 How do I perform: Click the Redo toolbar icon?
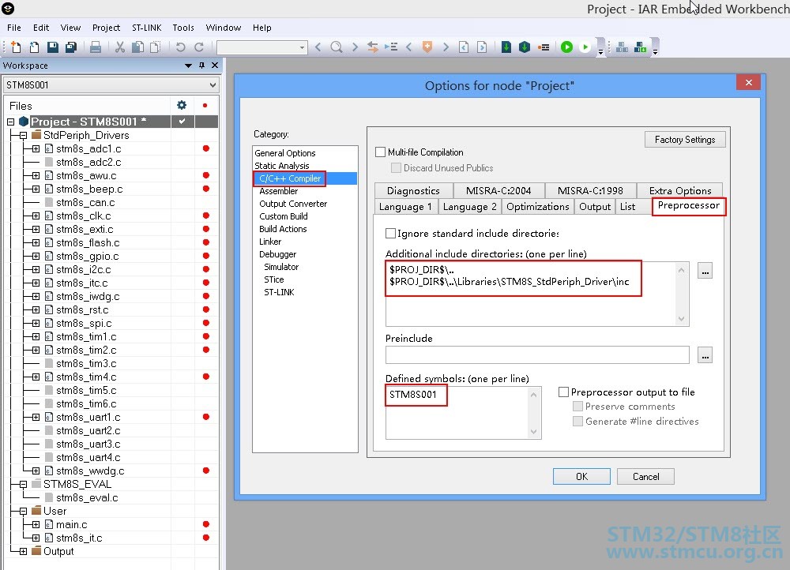click(199, 47)
